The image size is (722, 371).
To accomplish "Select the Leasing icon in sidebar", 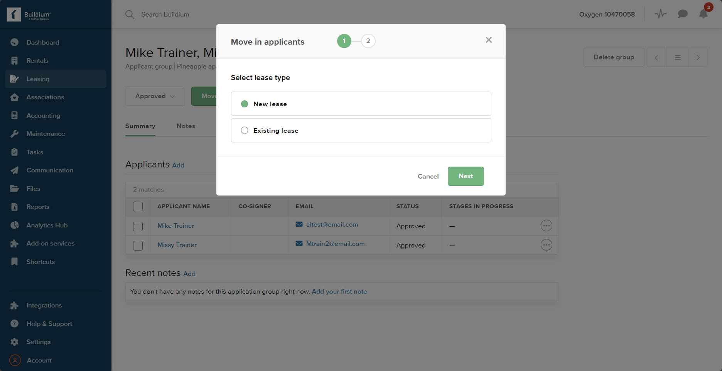I will 15,79.
